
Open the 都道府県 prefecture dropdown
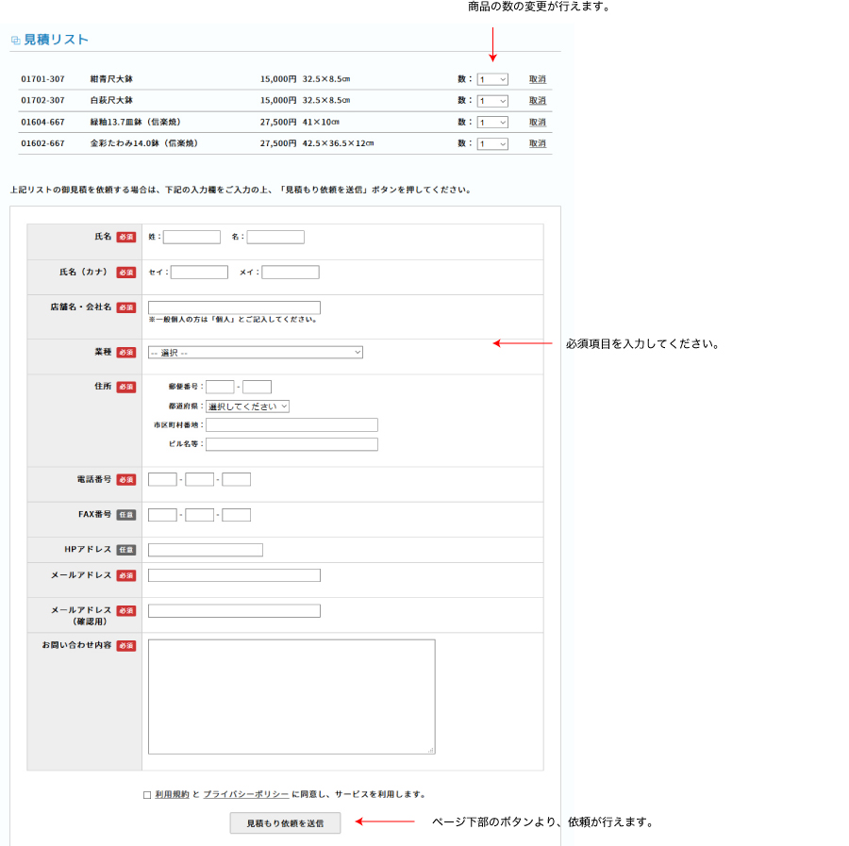[x=247, y=406]
